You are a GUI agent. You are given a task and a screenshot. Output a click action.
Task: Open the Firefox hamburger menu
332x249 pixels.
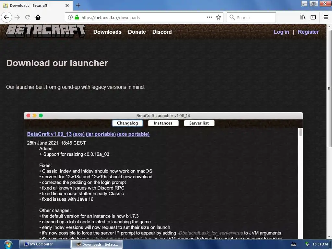[326, 18]
